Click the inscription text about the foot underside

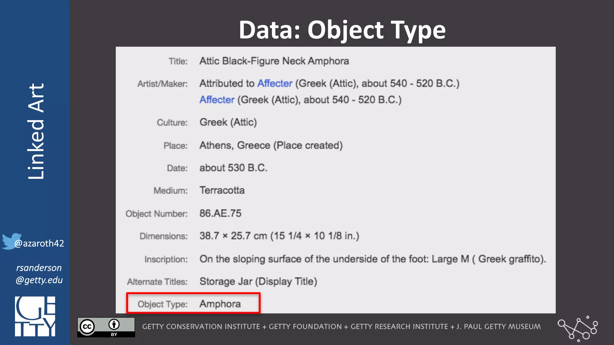[x=373, y=259]
